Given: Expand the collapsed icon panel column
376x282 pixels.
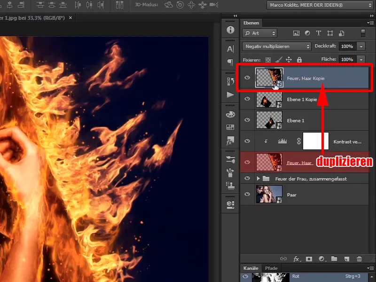Looking at the screenshot, I should pyautogui.click(x=235, y=16).
